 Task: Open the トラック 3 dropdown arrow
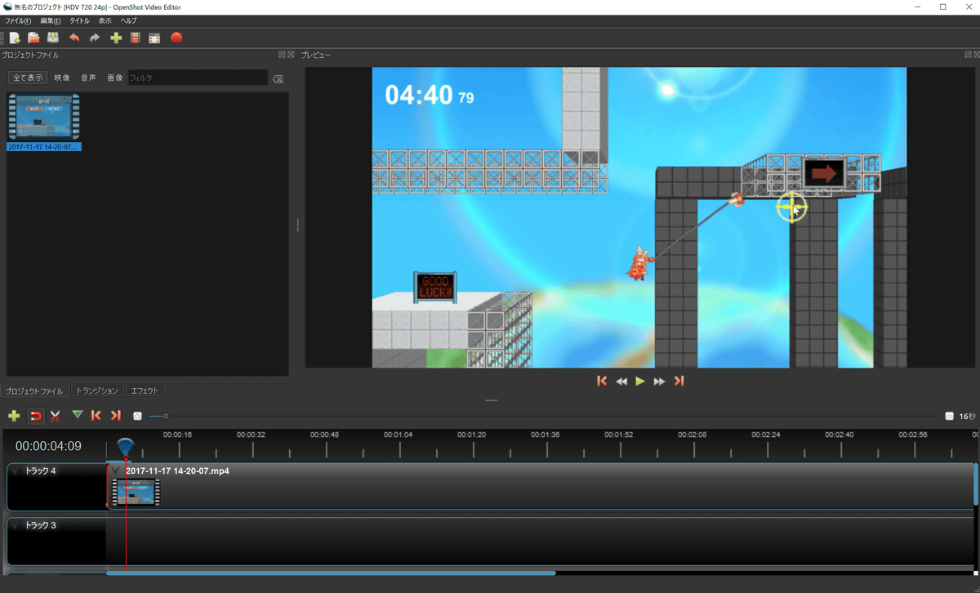(x=16, y=525)
